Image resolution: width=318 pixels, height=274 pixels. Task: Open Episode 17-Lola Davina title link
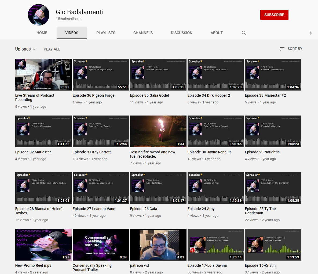207,265
